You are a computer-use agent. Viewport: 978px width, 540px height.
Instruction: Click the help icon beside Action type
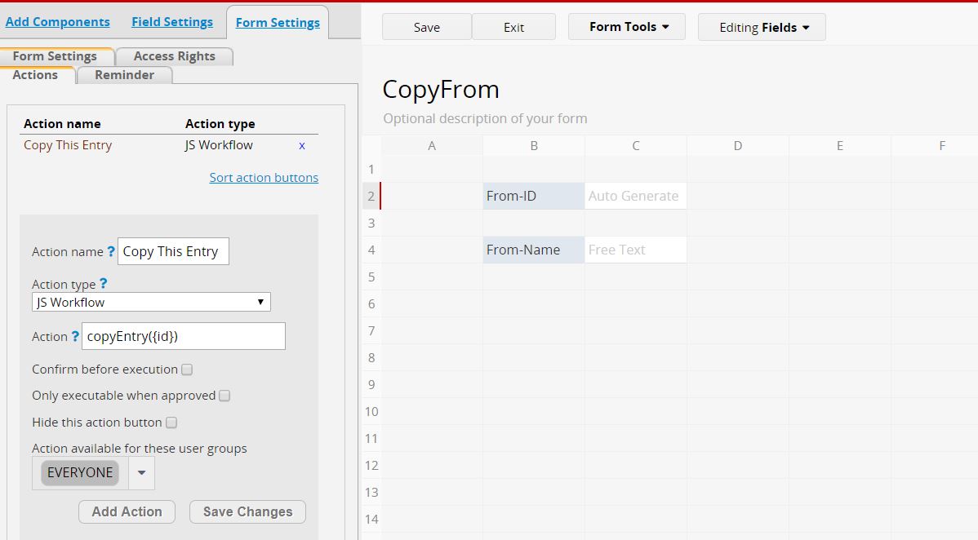click(x=103, y=284)
